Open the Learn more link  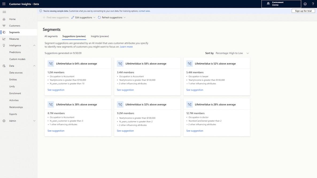(x=126, y=47)
